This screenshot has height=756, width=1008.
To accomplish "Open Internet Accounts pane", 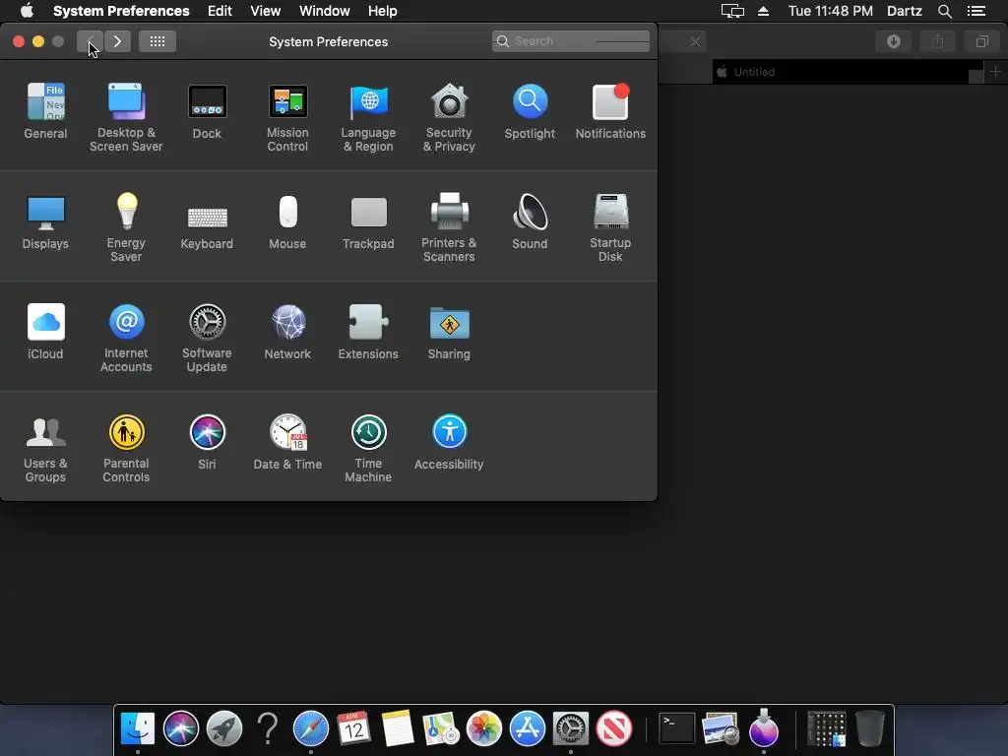I will tap(126, 338).
